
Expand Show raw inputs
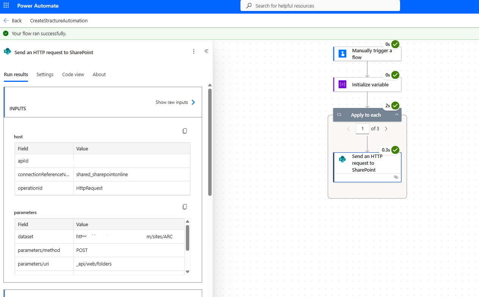(x=175, y=102)
